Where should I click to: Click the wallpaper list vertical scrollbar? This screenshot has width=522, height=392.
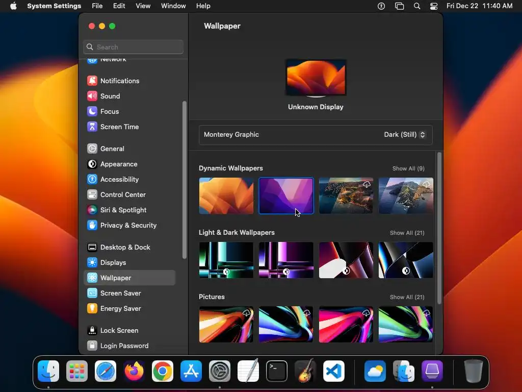tap(439, 228)
